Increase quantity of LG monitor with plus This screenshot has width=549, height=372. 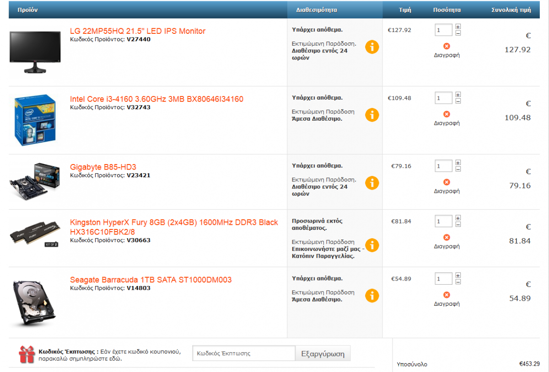(458, 27)
